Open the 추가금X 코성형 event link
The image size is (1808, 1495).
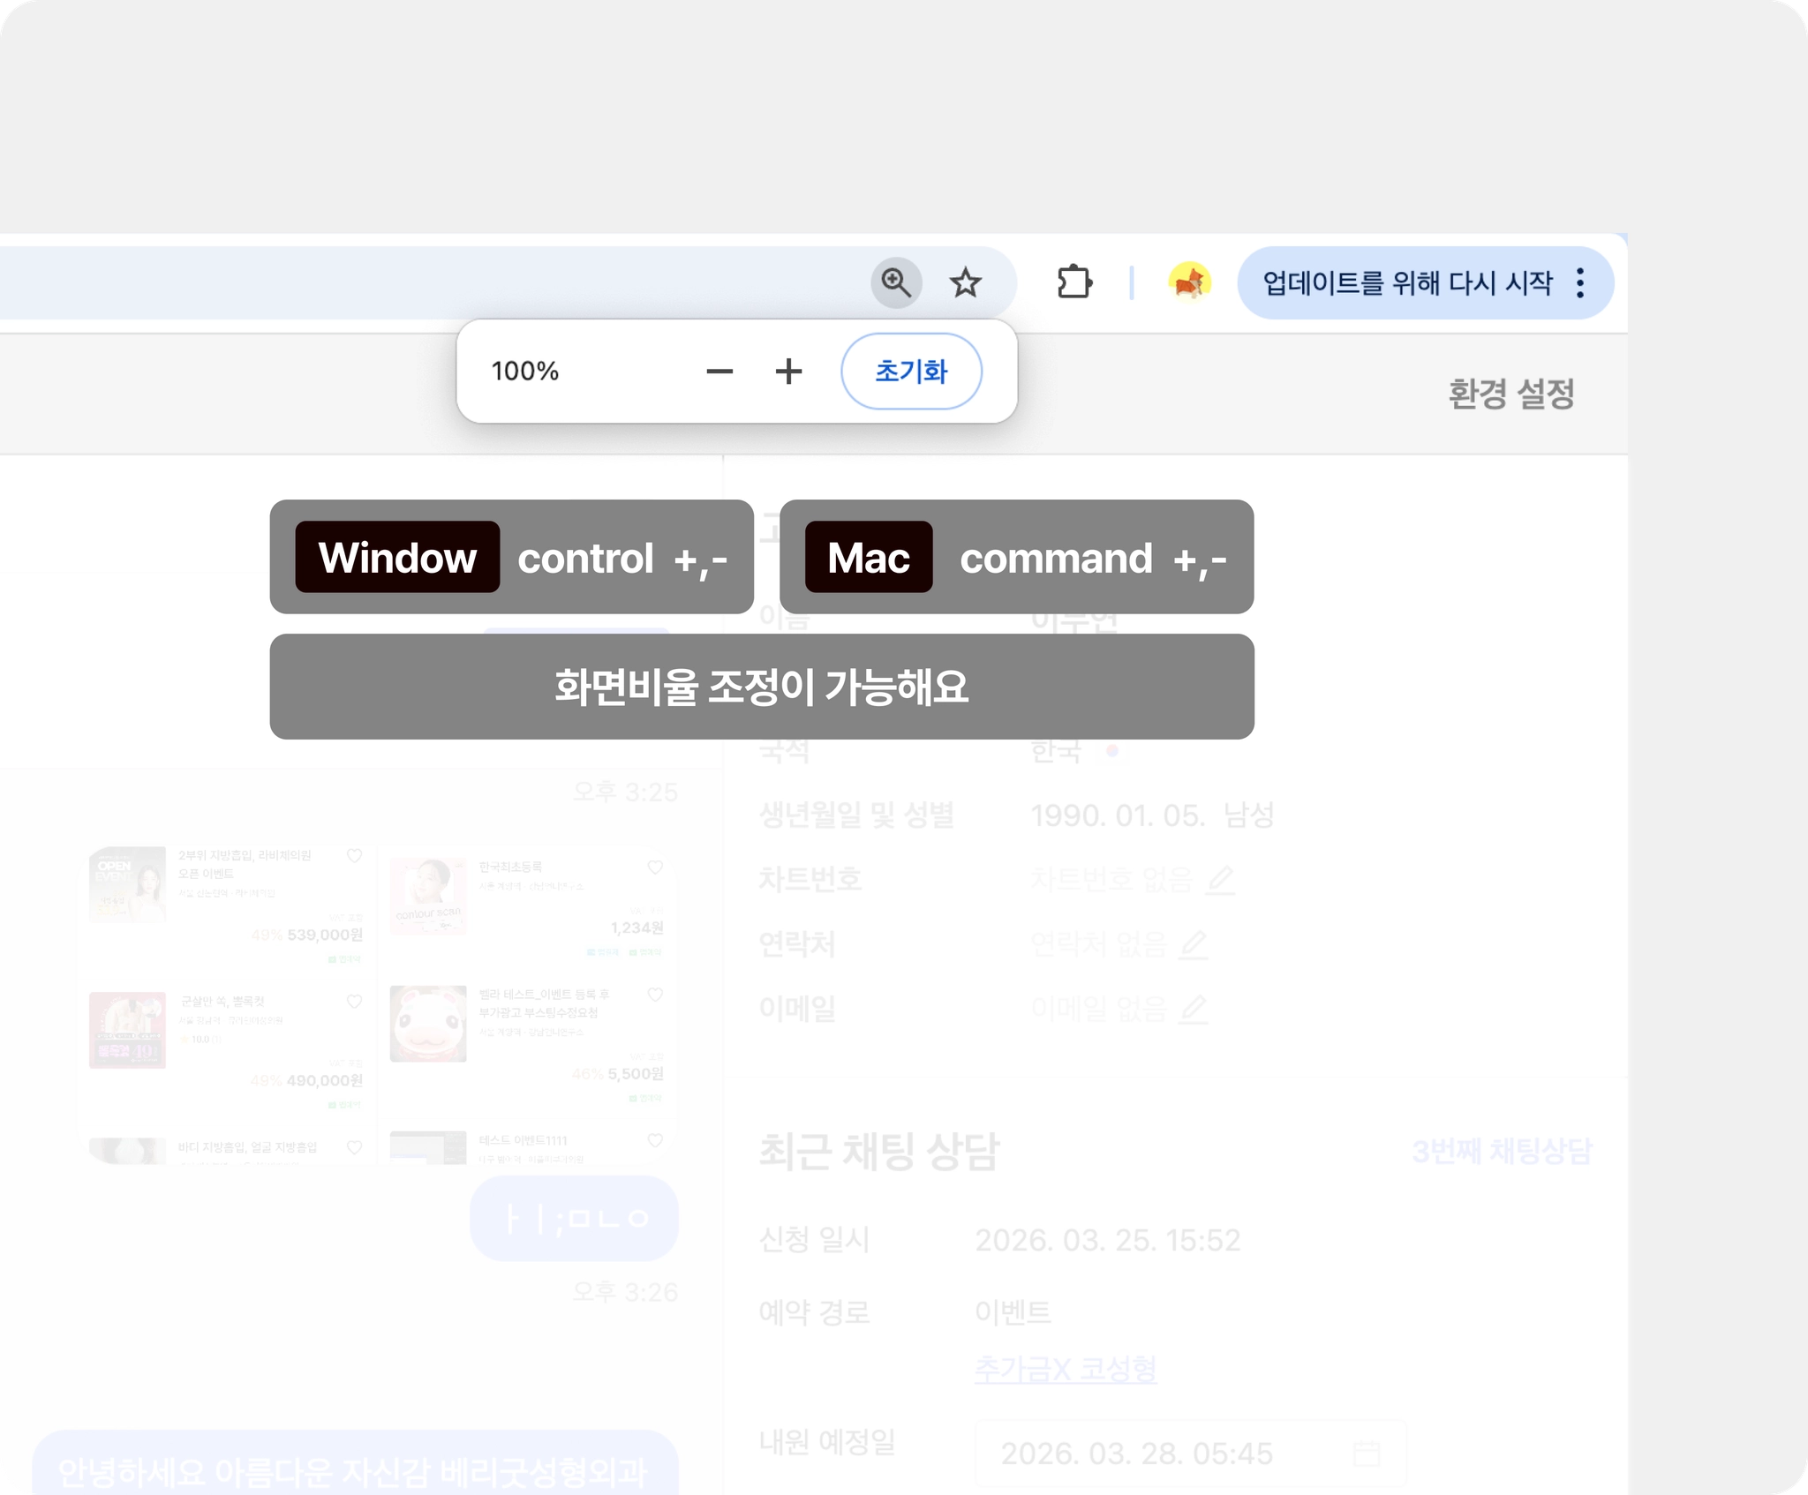pos(1066,1369)
